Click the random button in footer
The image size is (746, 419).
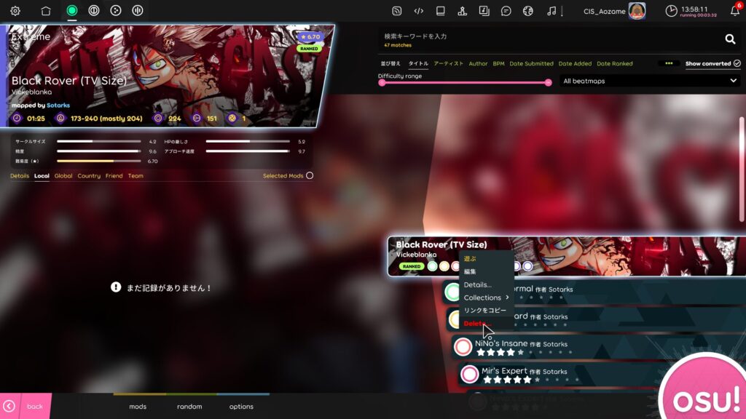pos(189,407)
